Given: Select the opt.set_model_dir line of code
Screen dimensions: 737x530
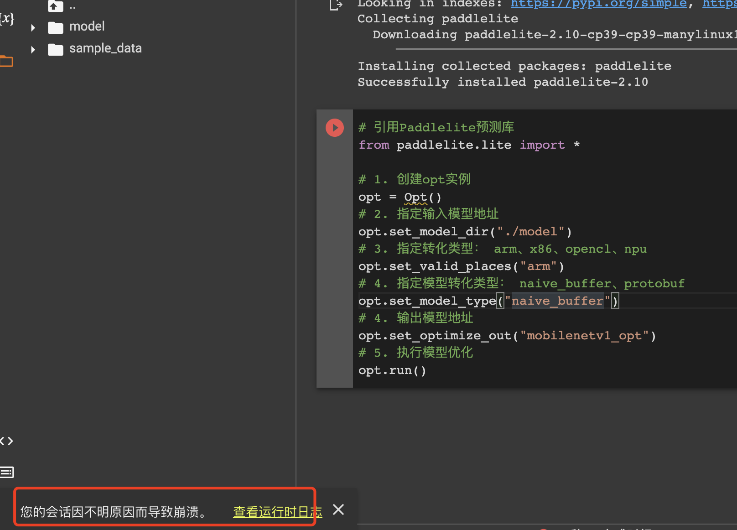Looking at the screenshot, I should point(464,231).
